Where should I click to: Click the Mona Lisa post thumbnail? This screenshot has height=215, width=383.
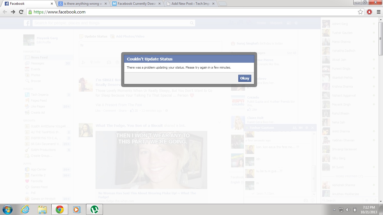click(86, 130)
